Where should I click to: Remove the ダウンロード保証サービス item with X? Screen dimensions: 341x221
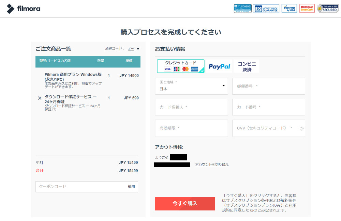pyautogui.click(x=40, y=98)
